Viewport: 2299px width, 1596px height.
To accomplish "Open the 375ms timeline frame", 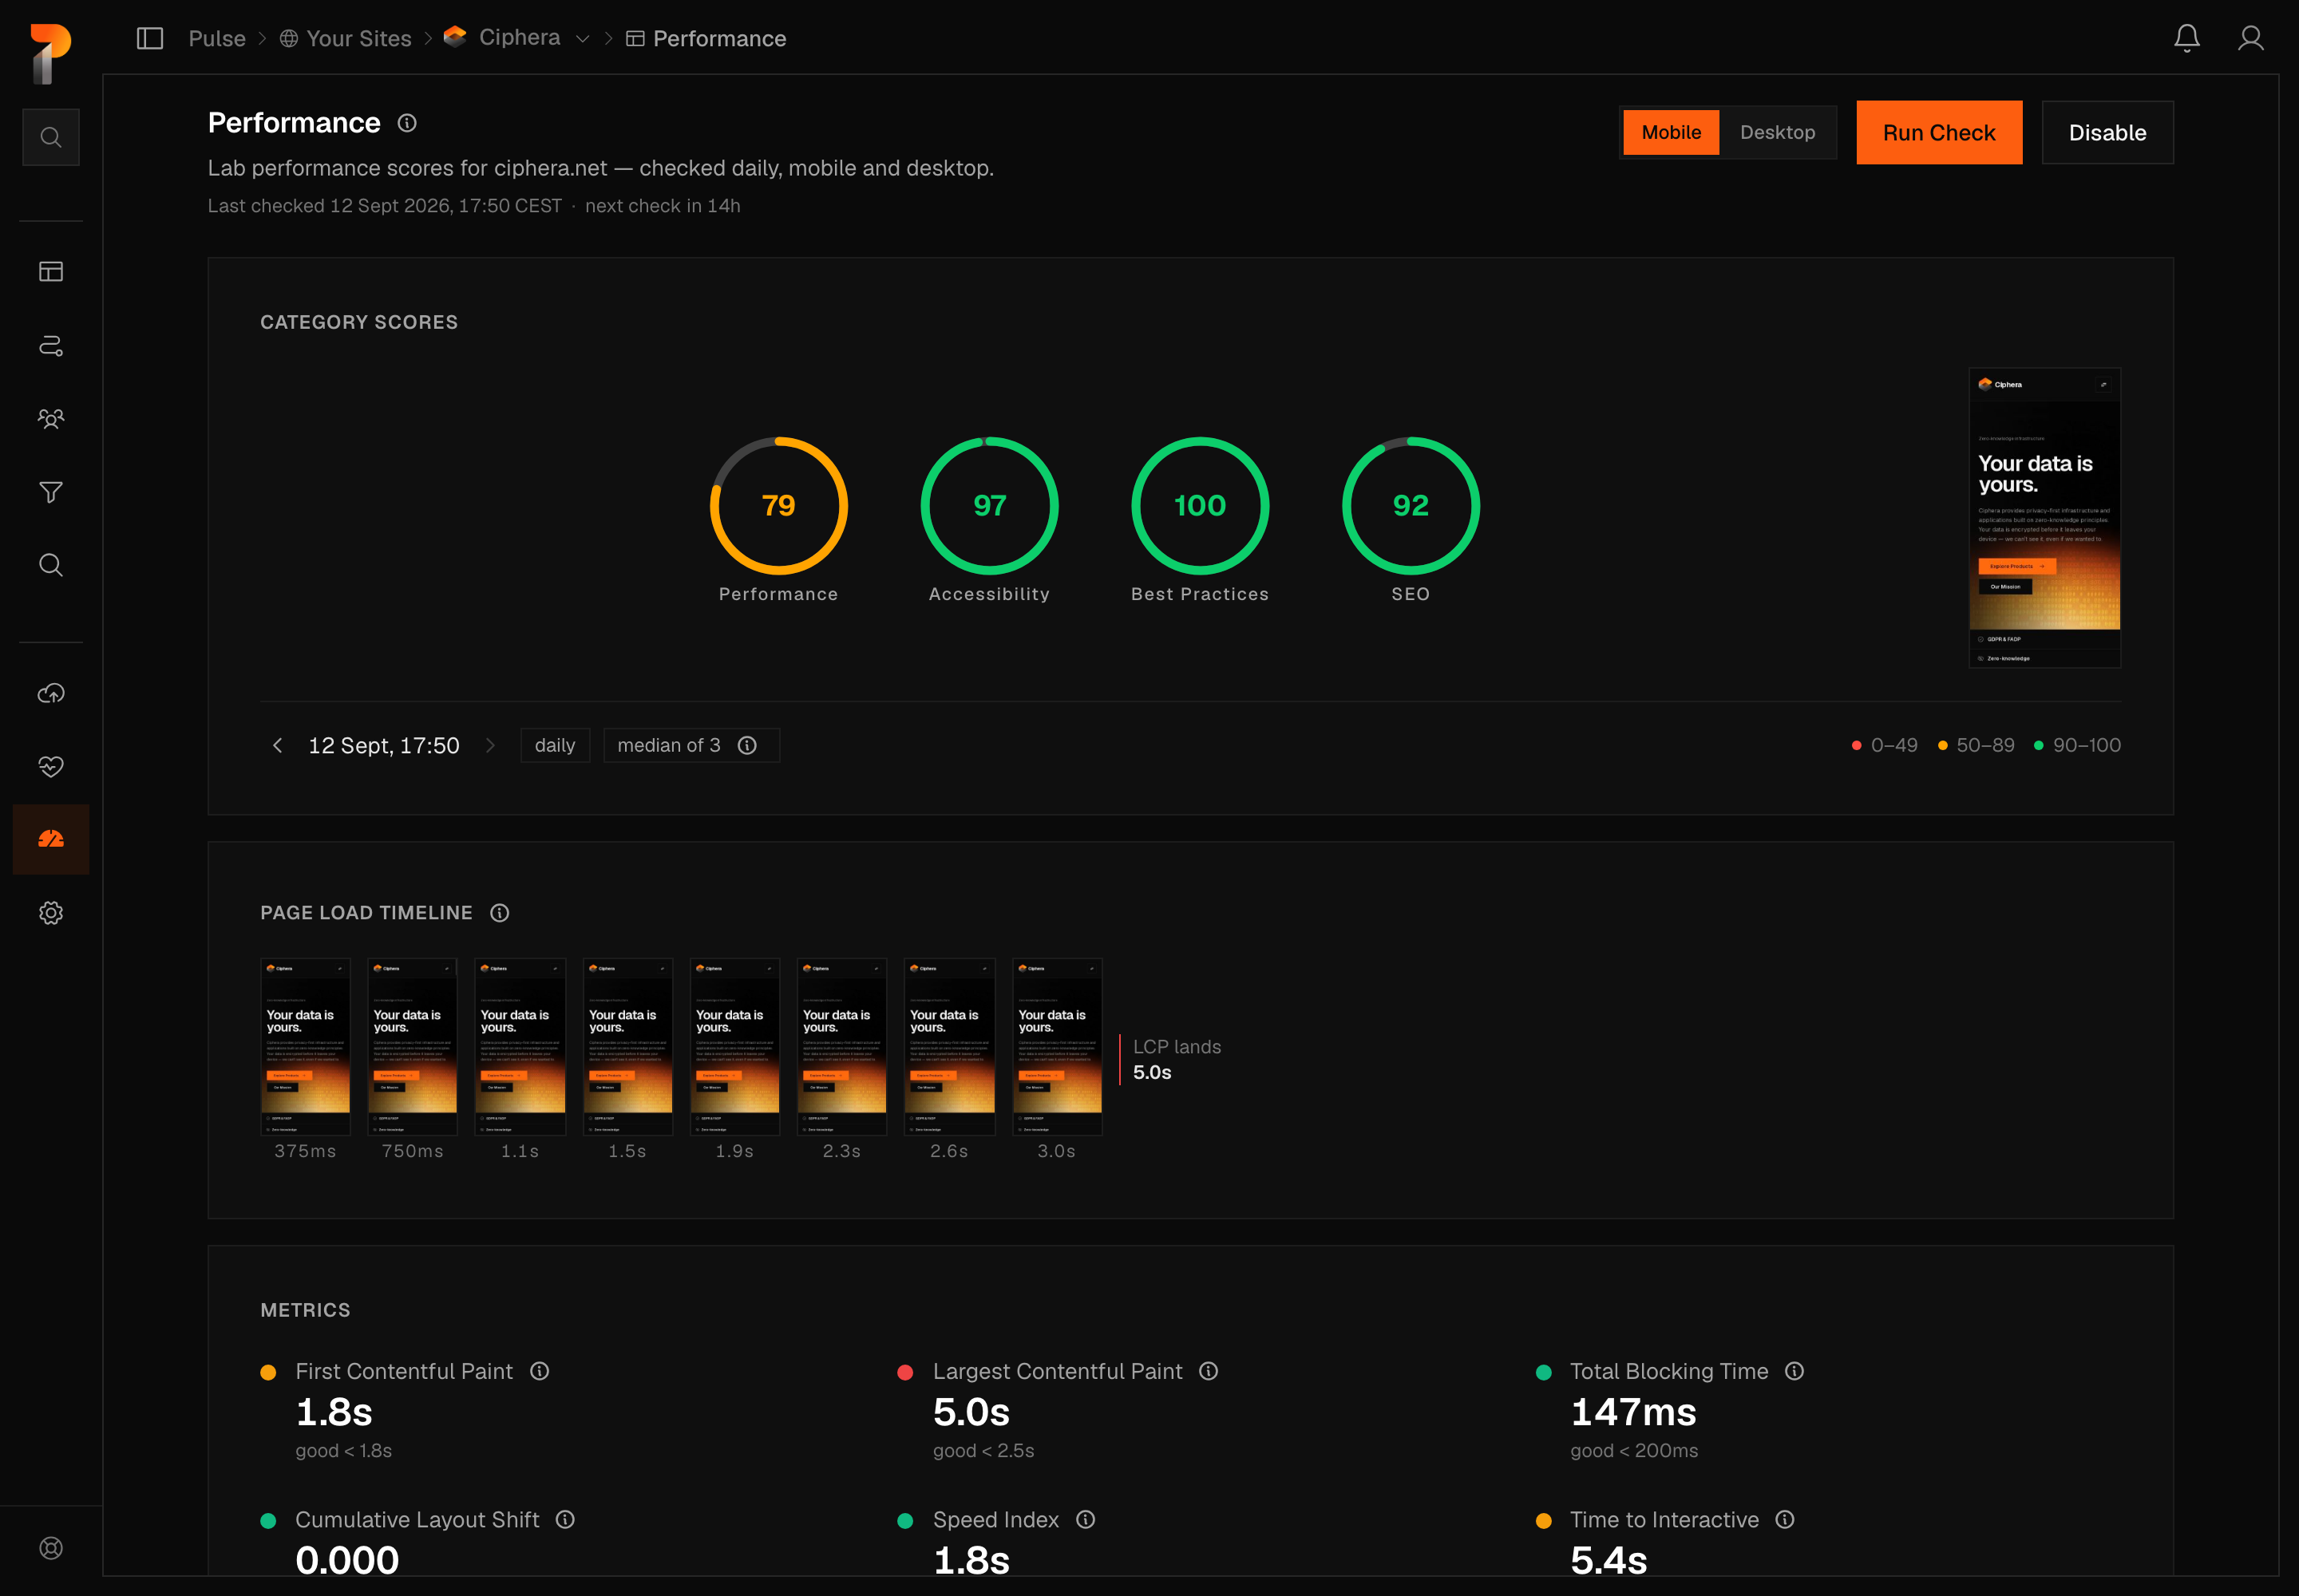I will coord(305,1047).
